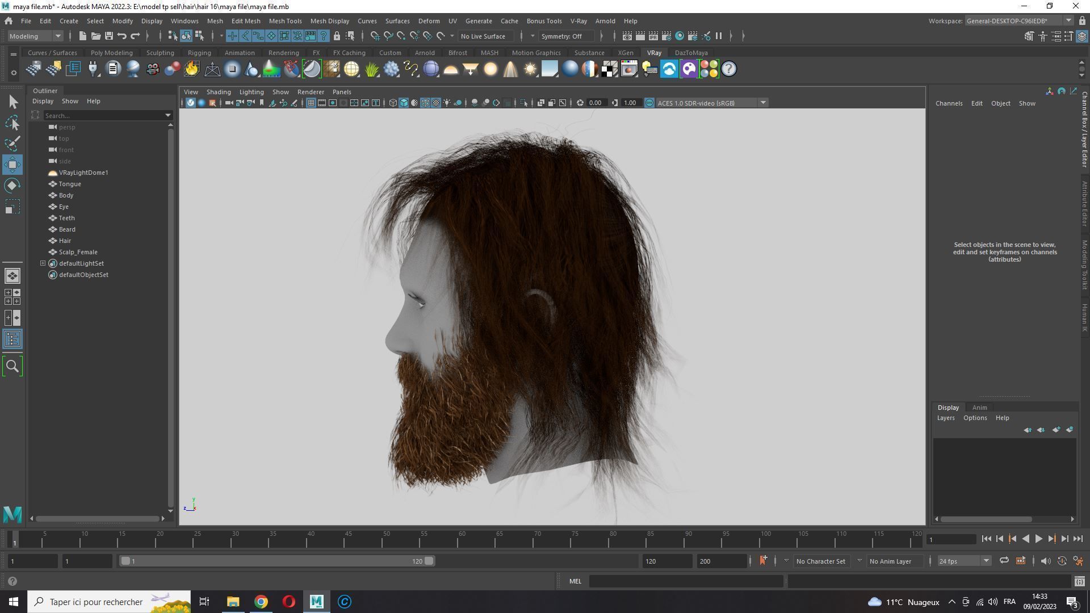
Task: Select the Scale tool in toolbox
Action: pos(13,207)
